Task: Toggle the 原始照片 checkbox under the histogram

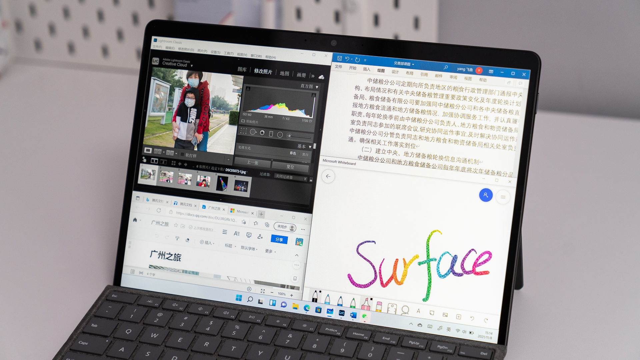Action: [243, 121]
